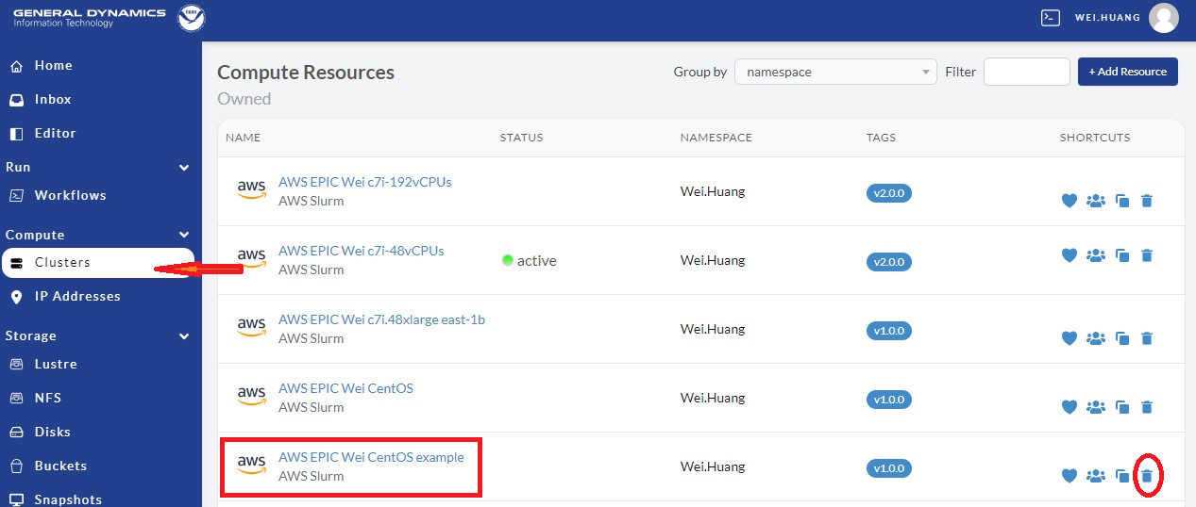Click the NAME column header
Screen dimensions: 1196x507
tap(243, 138)
